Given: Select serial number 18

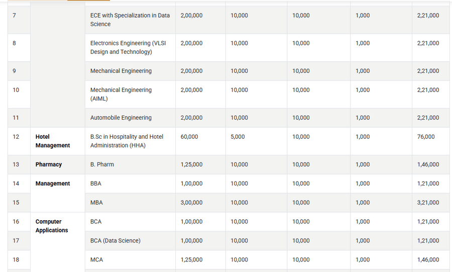Looking at the screenshot, I should tap(16, 259).
